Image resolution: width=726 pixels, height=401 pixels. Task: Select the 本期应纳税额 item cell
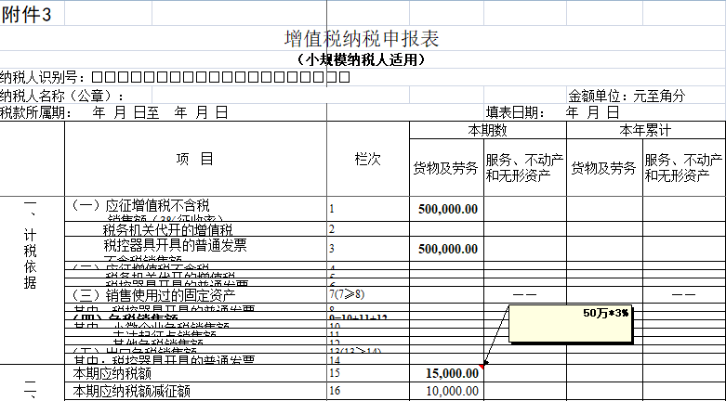(x=195, y=373)
